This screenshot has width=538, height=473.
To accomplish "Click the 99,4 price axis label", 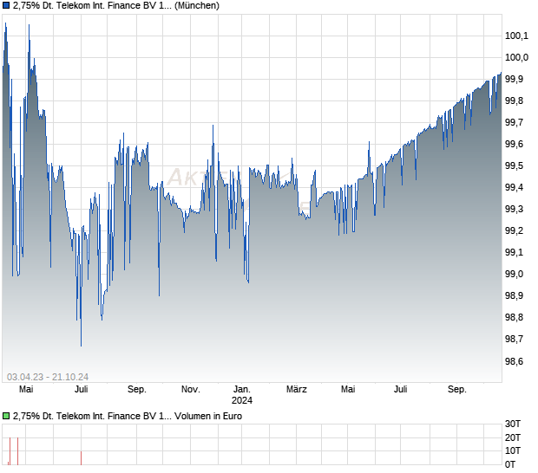I will click(514, 188).
